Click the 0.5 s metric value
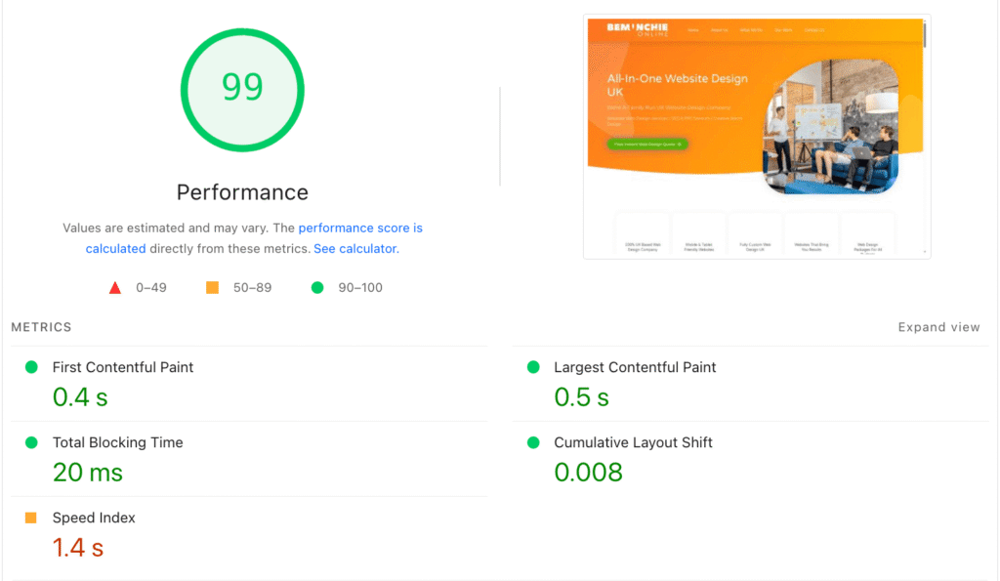Image resolution: width=1000 pixels, height=581 pixels. [x=581, y=397]
